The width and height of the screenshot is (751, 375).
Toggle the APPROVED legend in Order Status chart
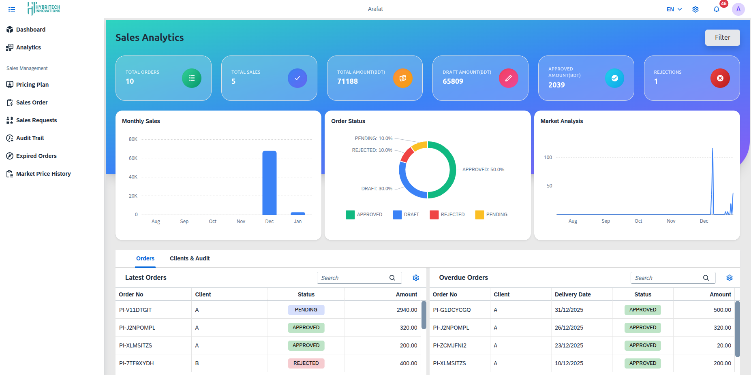364,215
